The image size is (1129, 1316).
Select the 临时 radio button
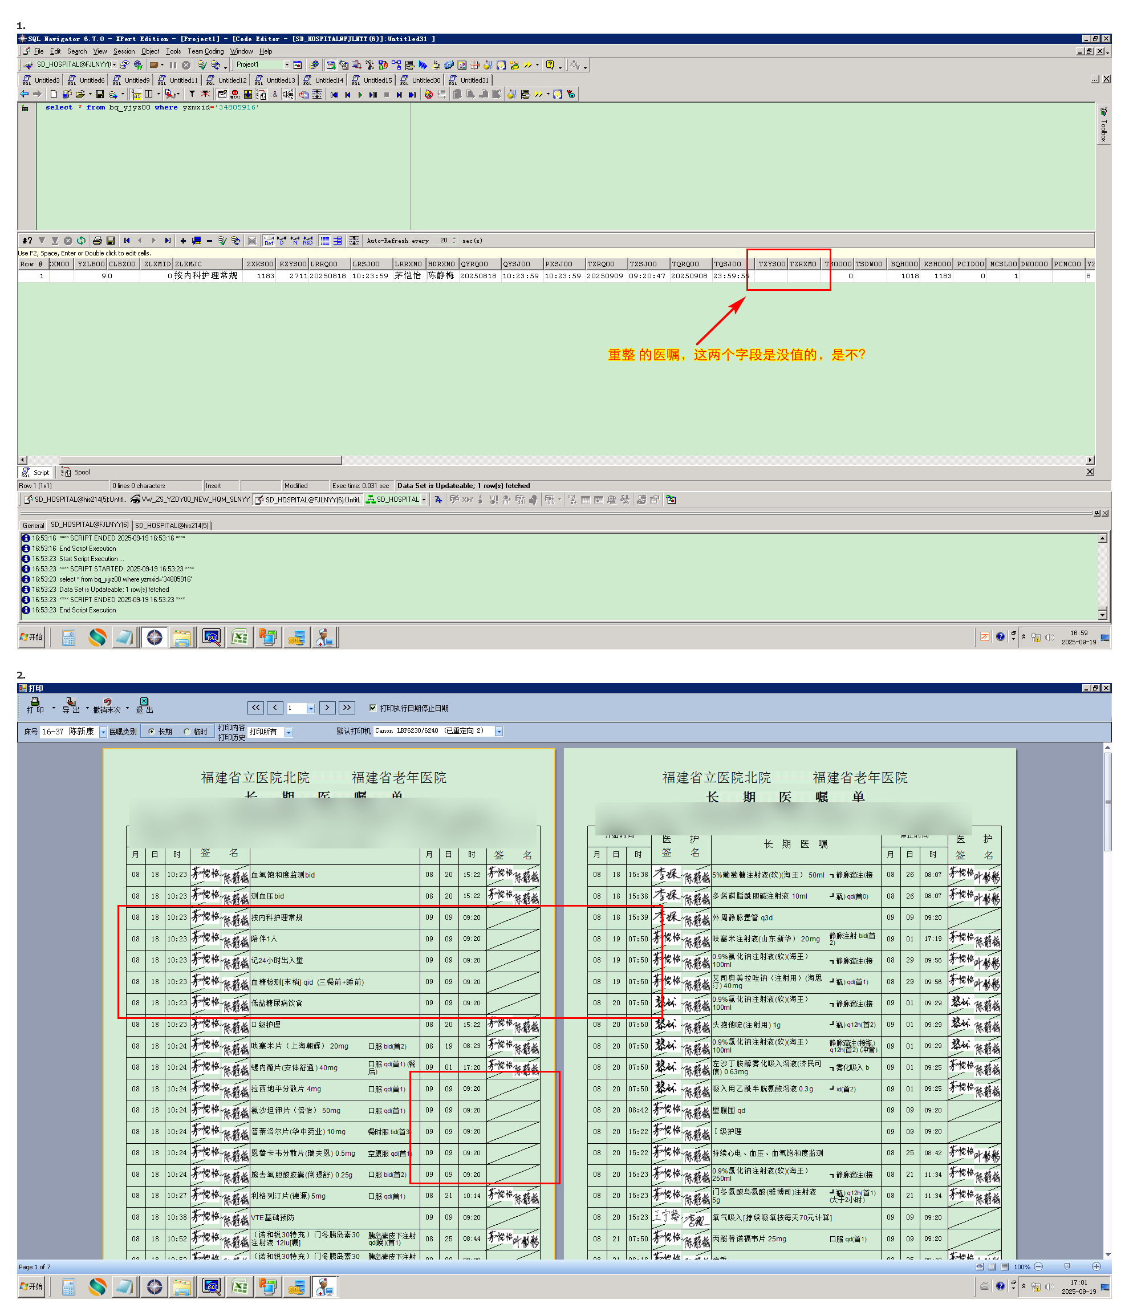(x=186, y=732)
